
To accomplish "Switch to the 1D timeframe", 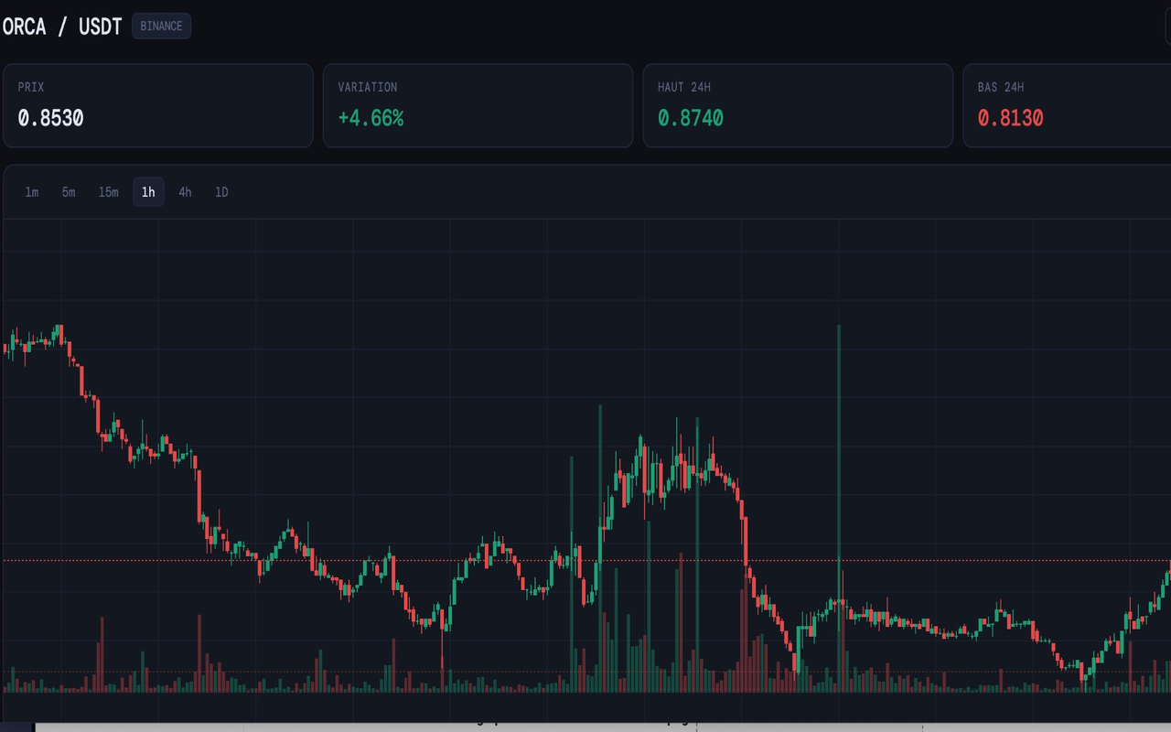I will 221,192.
